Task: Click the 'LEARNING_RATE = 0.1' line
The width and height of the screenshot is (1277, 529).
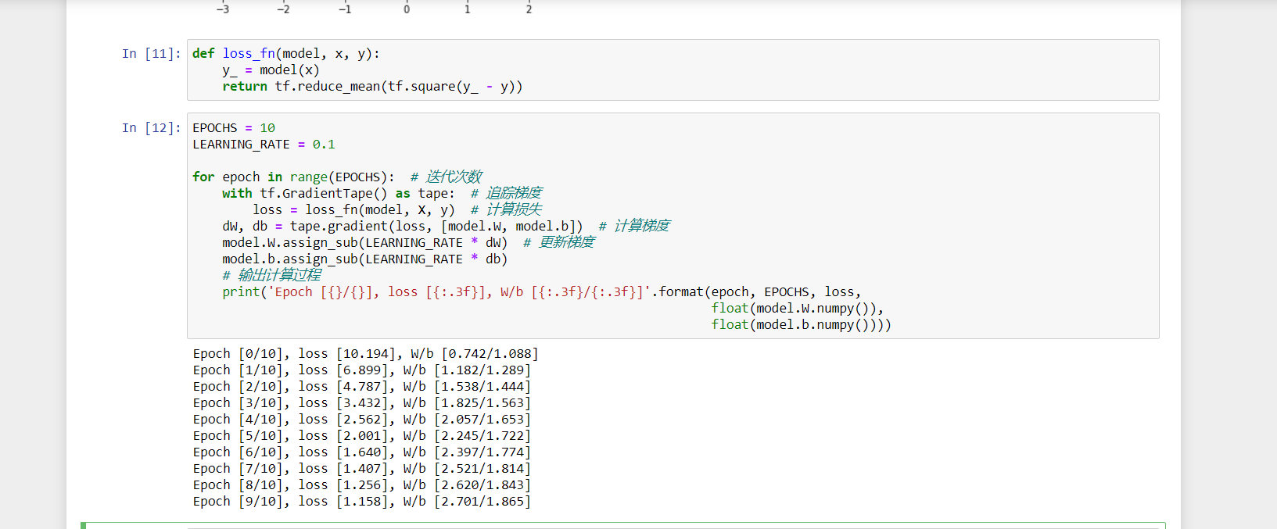Action: tap(264, 144)
